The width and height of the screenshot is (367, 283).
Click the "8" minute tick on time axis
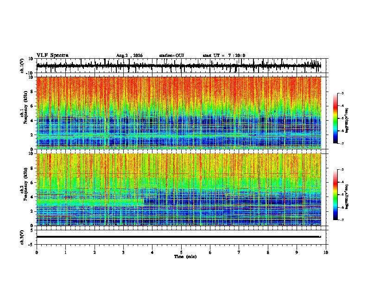pos(268,252)
